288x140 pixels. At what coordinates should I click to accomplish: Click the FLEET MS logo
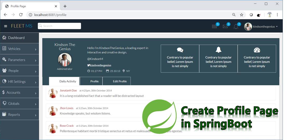[x=22, y=26]
